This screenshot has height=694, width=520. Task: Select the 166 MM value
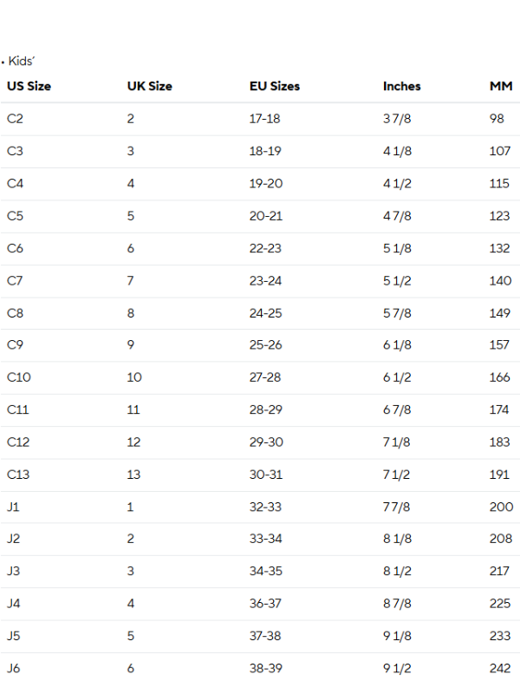pos(499,377)
